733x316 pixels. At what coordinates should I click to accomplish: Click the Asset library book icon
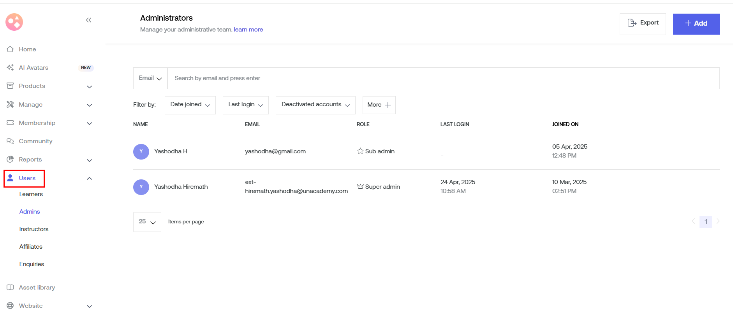click(x=11, y=288)
